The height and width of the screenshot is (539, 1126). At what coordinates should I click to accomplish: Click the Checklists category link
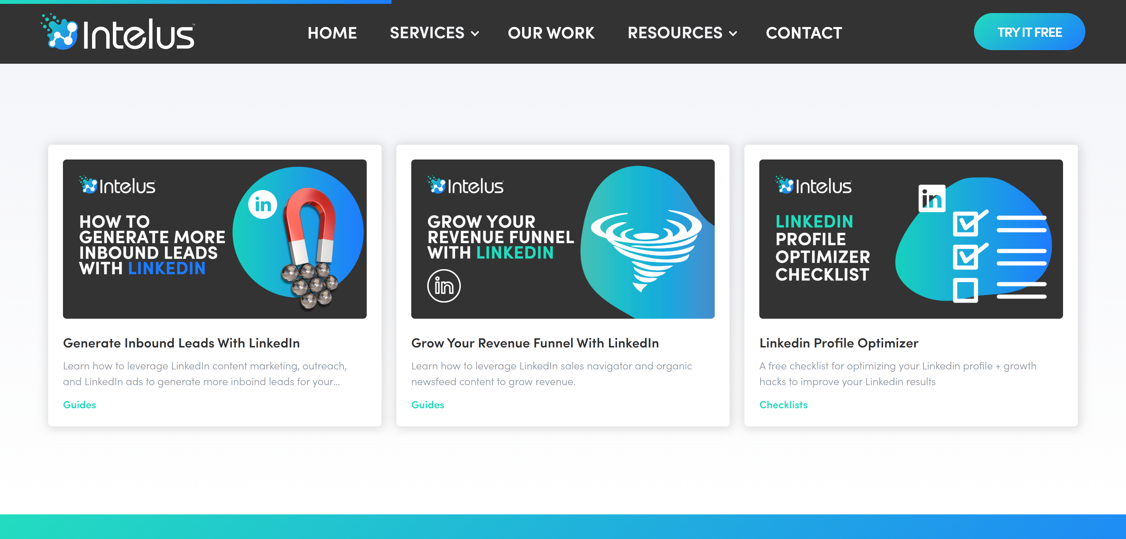coord(783,405)
